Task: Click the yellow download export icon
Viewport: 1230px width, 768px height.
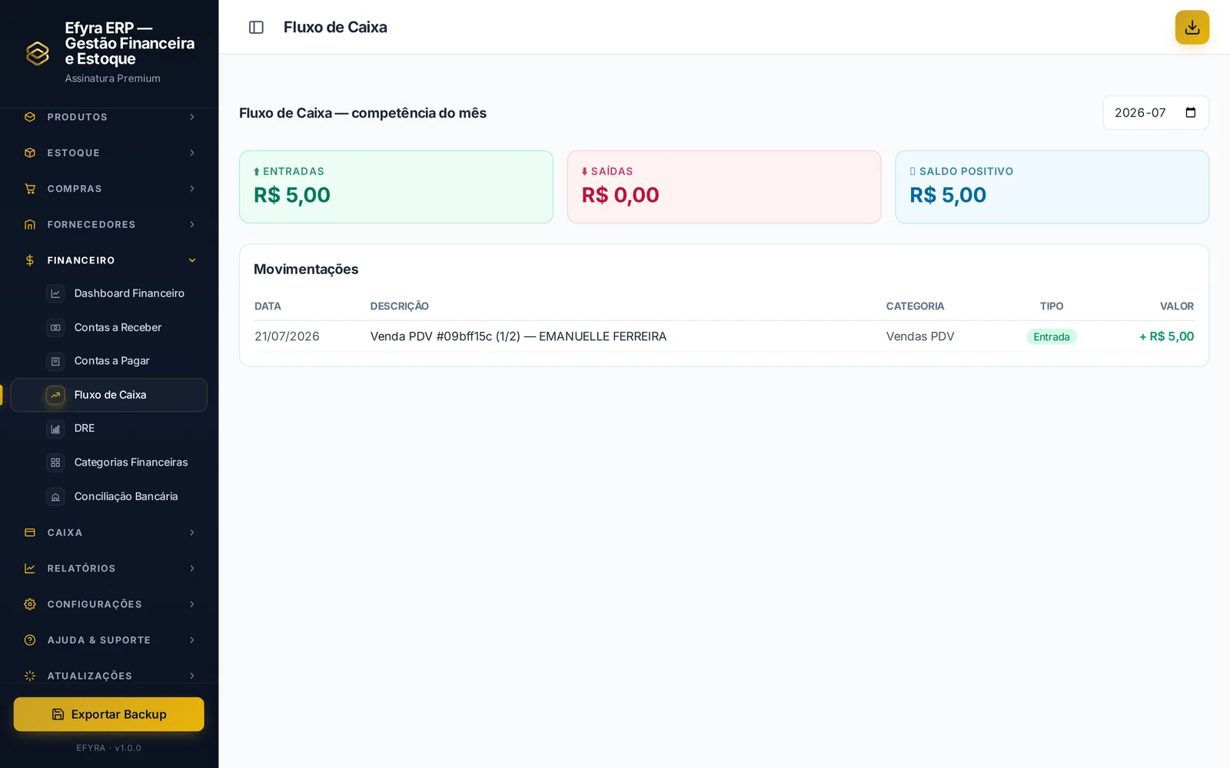Action: point(1192,28)
